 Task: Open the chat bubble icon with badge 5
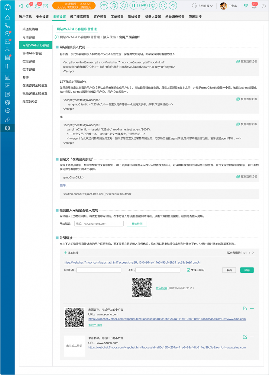[29, 5]
